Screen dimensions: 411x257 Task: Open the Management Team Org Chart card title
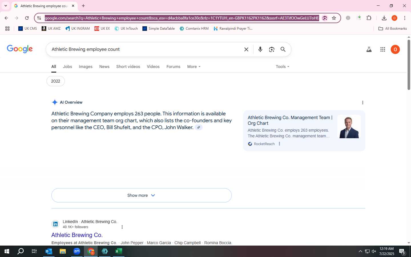click(x=290, y=120)
